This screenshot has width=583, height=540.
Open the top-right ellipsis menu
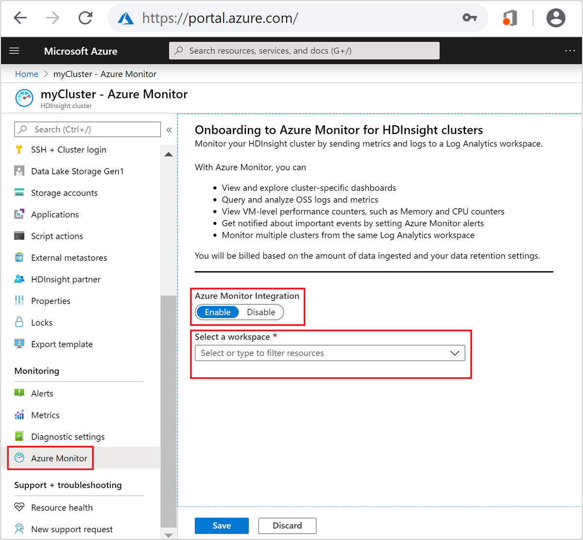tap(570, 51)
